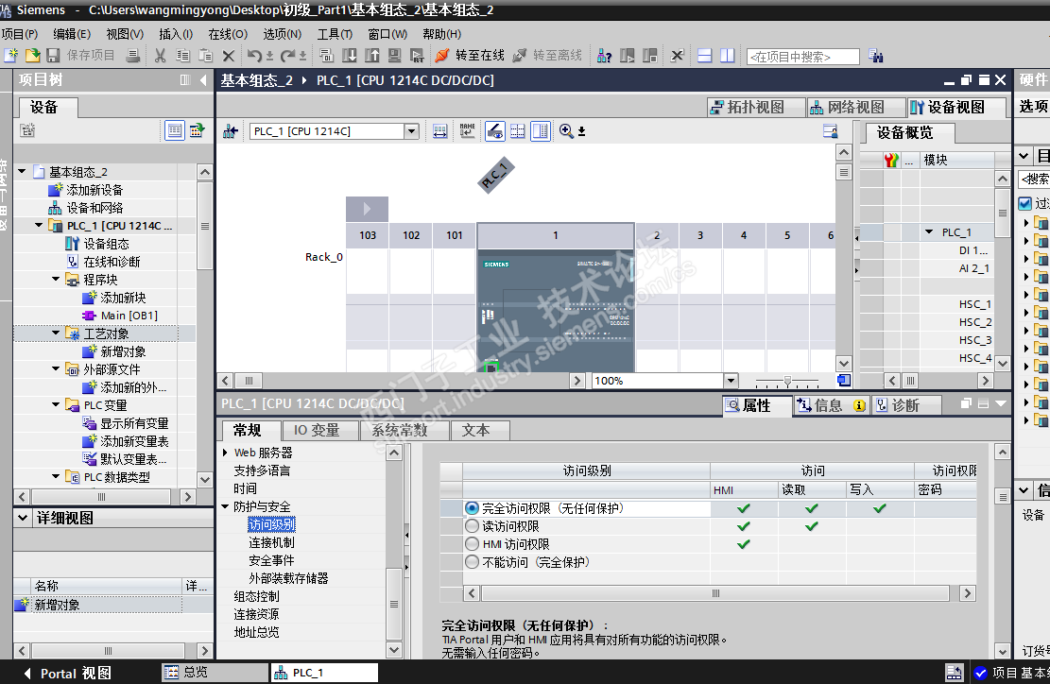Select 连接机制 in properties navigation
Image resolution: width=1050 pixels, height=684 pixels.
[x=271, y=543]
